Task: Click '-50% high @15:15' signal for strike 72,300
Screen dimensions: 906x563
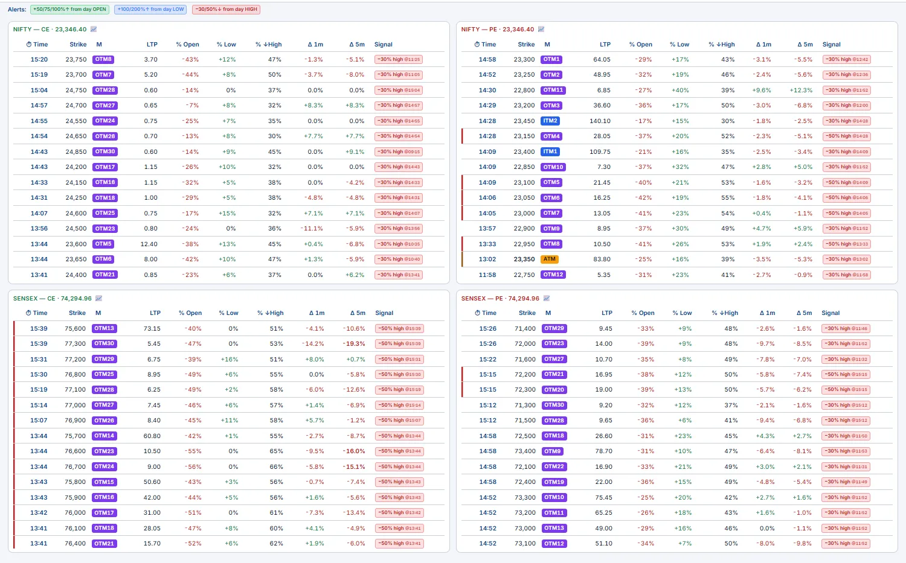Action: point(846,389)
